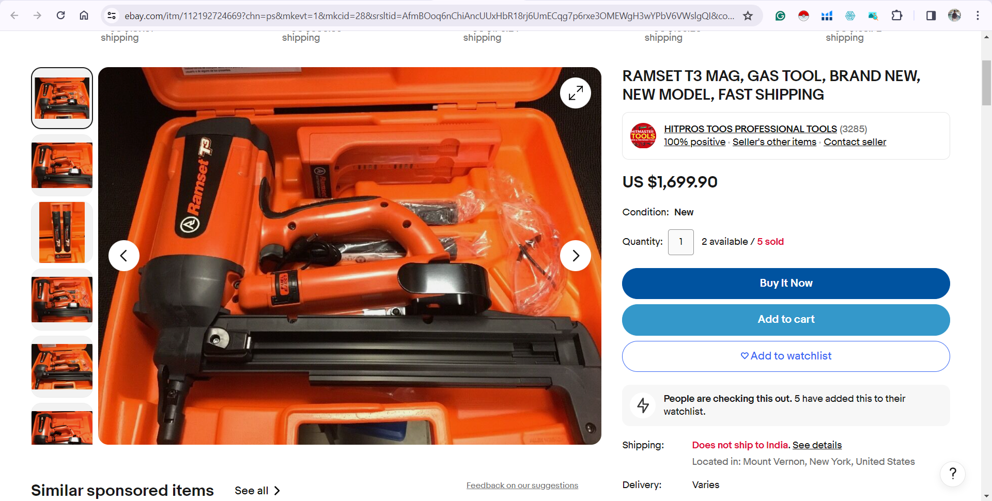Open the help question mark bubble

point(953,474)
